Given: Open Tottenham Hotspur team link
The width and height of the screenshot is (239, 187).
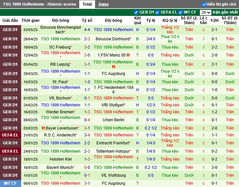Looking at the screenshot, I should coord(113,151).
